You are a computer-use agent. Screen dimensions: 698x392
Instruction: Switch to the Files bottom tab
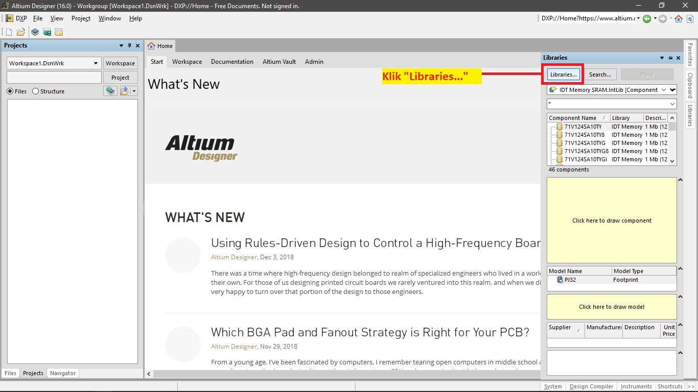click(10, 373)
